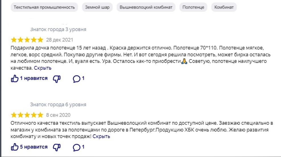This screenshot has width=281, height=157.
Task: Filter reviews by Текстильная промышленность tag
Action: coord(44,7)
